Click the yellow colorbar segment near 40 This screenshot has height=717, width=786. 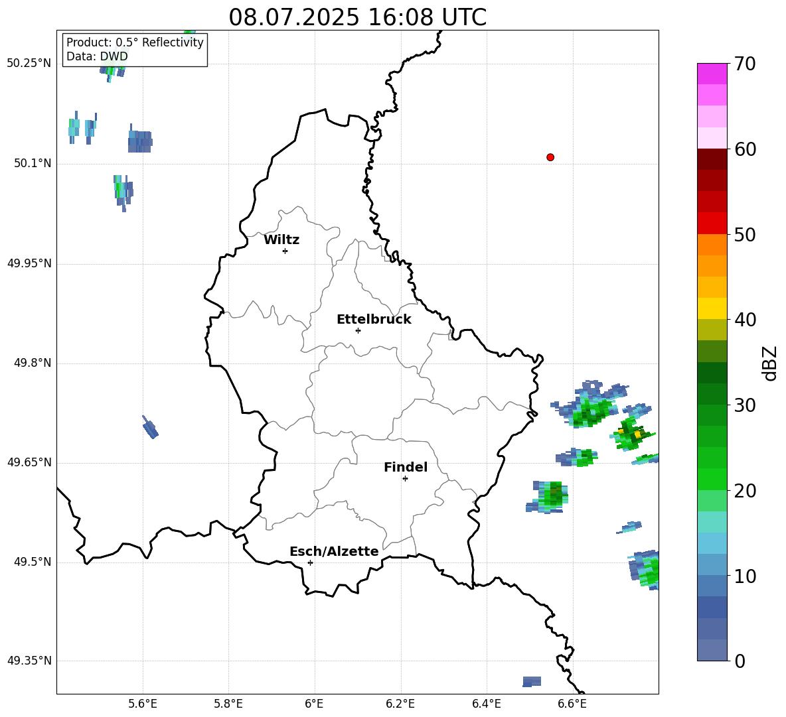coord(712,308)
